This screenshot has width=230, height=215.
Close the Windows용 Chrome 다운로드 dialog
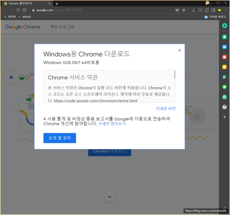pos(179,50)
